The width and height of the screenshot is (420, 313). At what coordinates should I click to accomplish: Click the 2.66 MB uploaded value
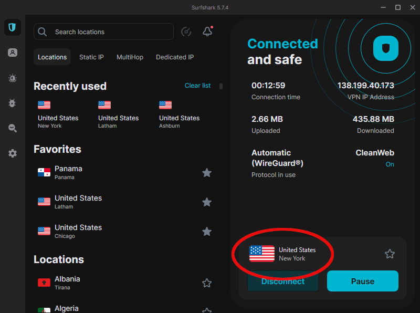tap(267, 119)
